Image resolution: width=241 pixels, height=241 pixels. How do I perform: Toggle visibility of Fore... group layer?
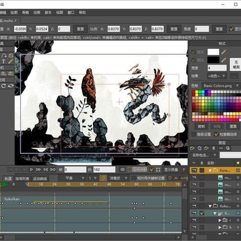(194, 171)
